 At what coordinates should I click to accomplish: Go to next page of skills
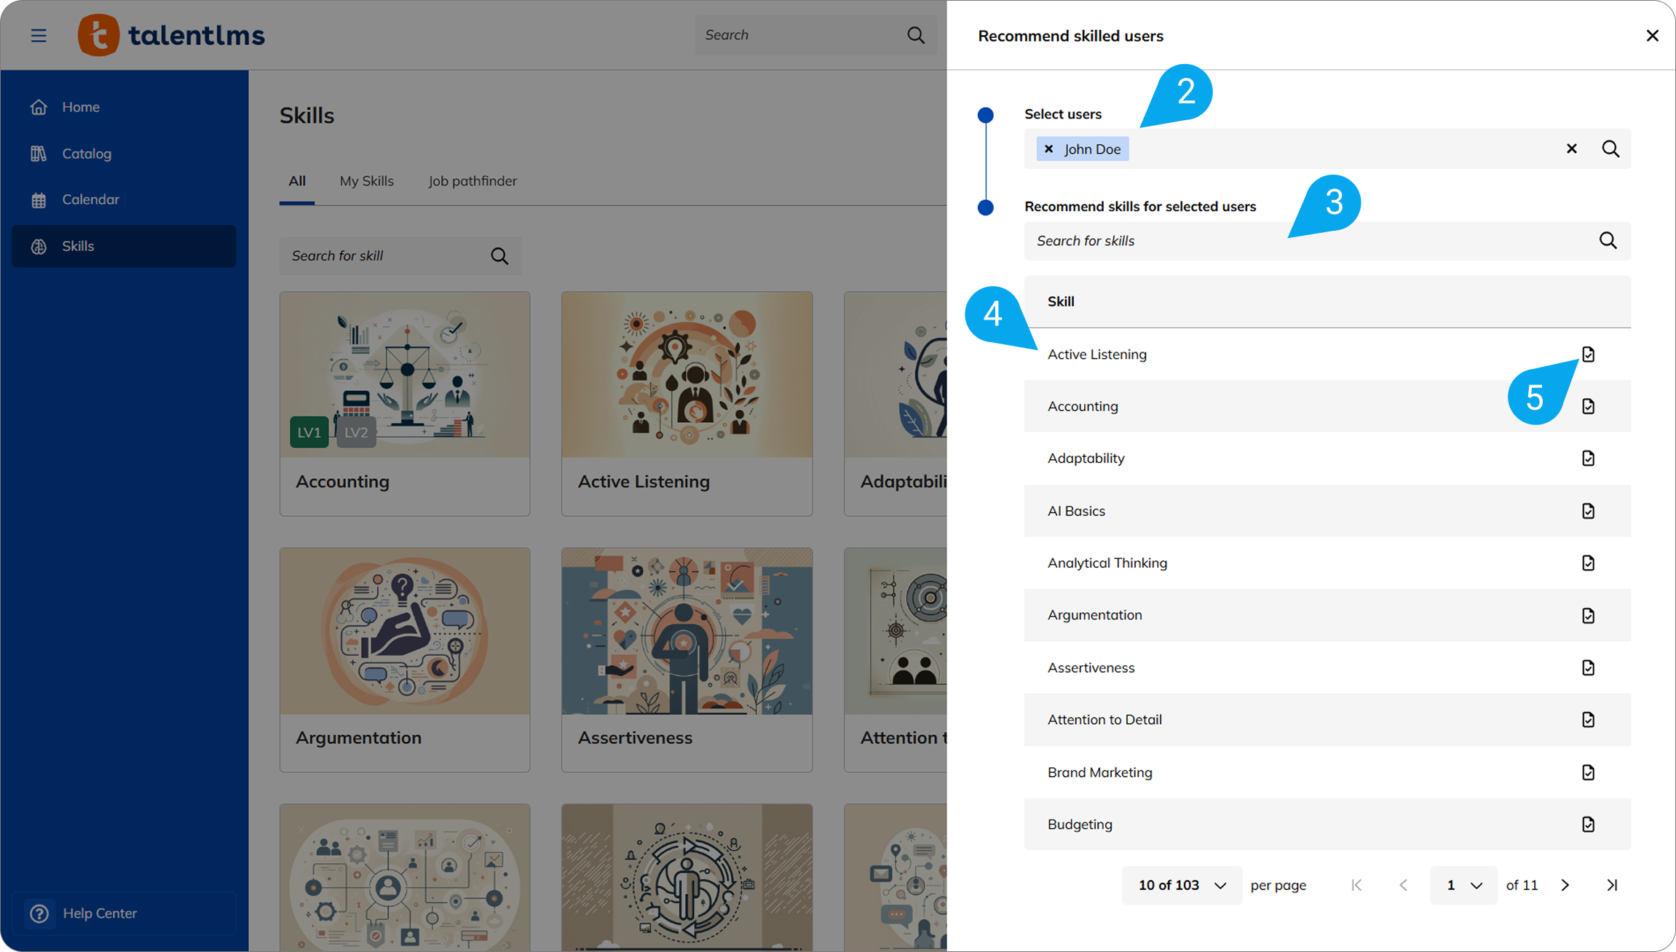coord(1565,885)
